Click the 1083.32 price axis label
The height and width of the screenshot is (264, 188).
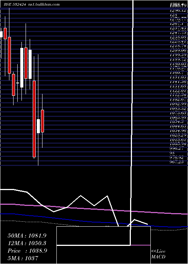(178, 109)
